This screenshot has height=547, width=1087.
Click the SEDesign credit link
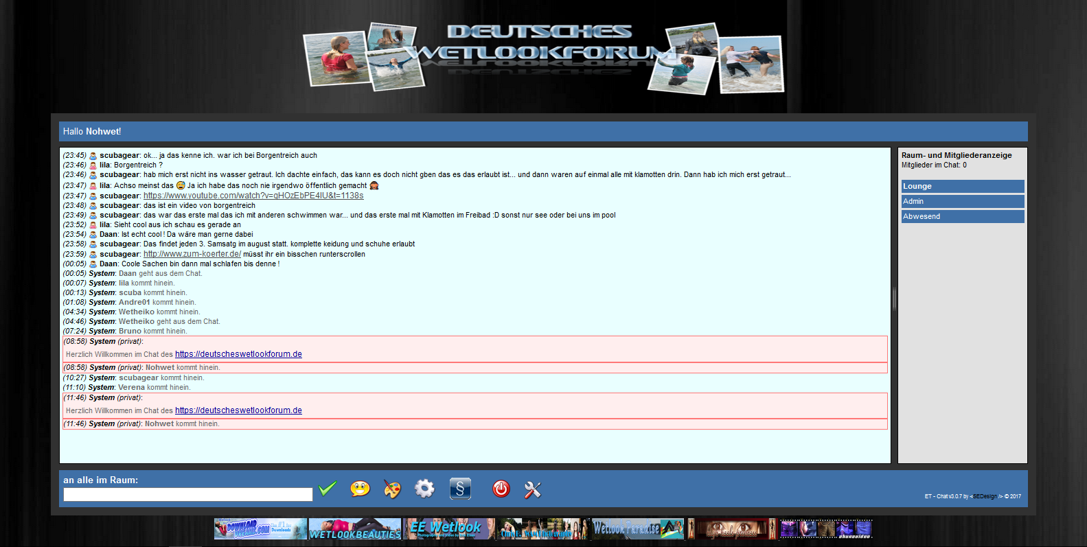pos(985,496)
